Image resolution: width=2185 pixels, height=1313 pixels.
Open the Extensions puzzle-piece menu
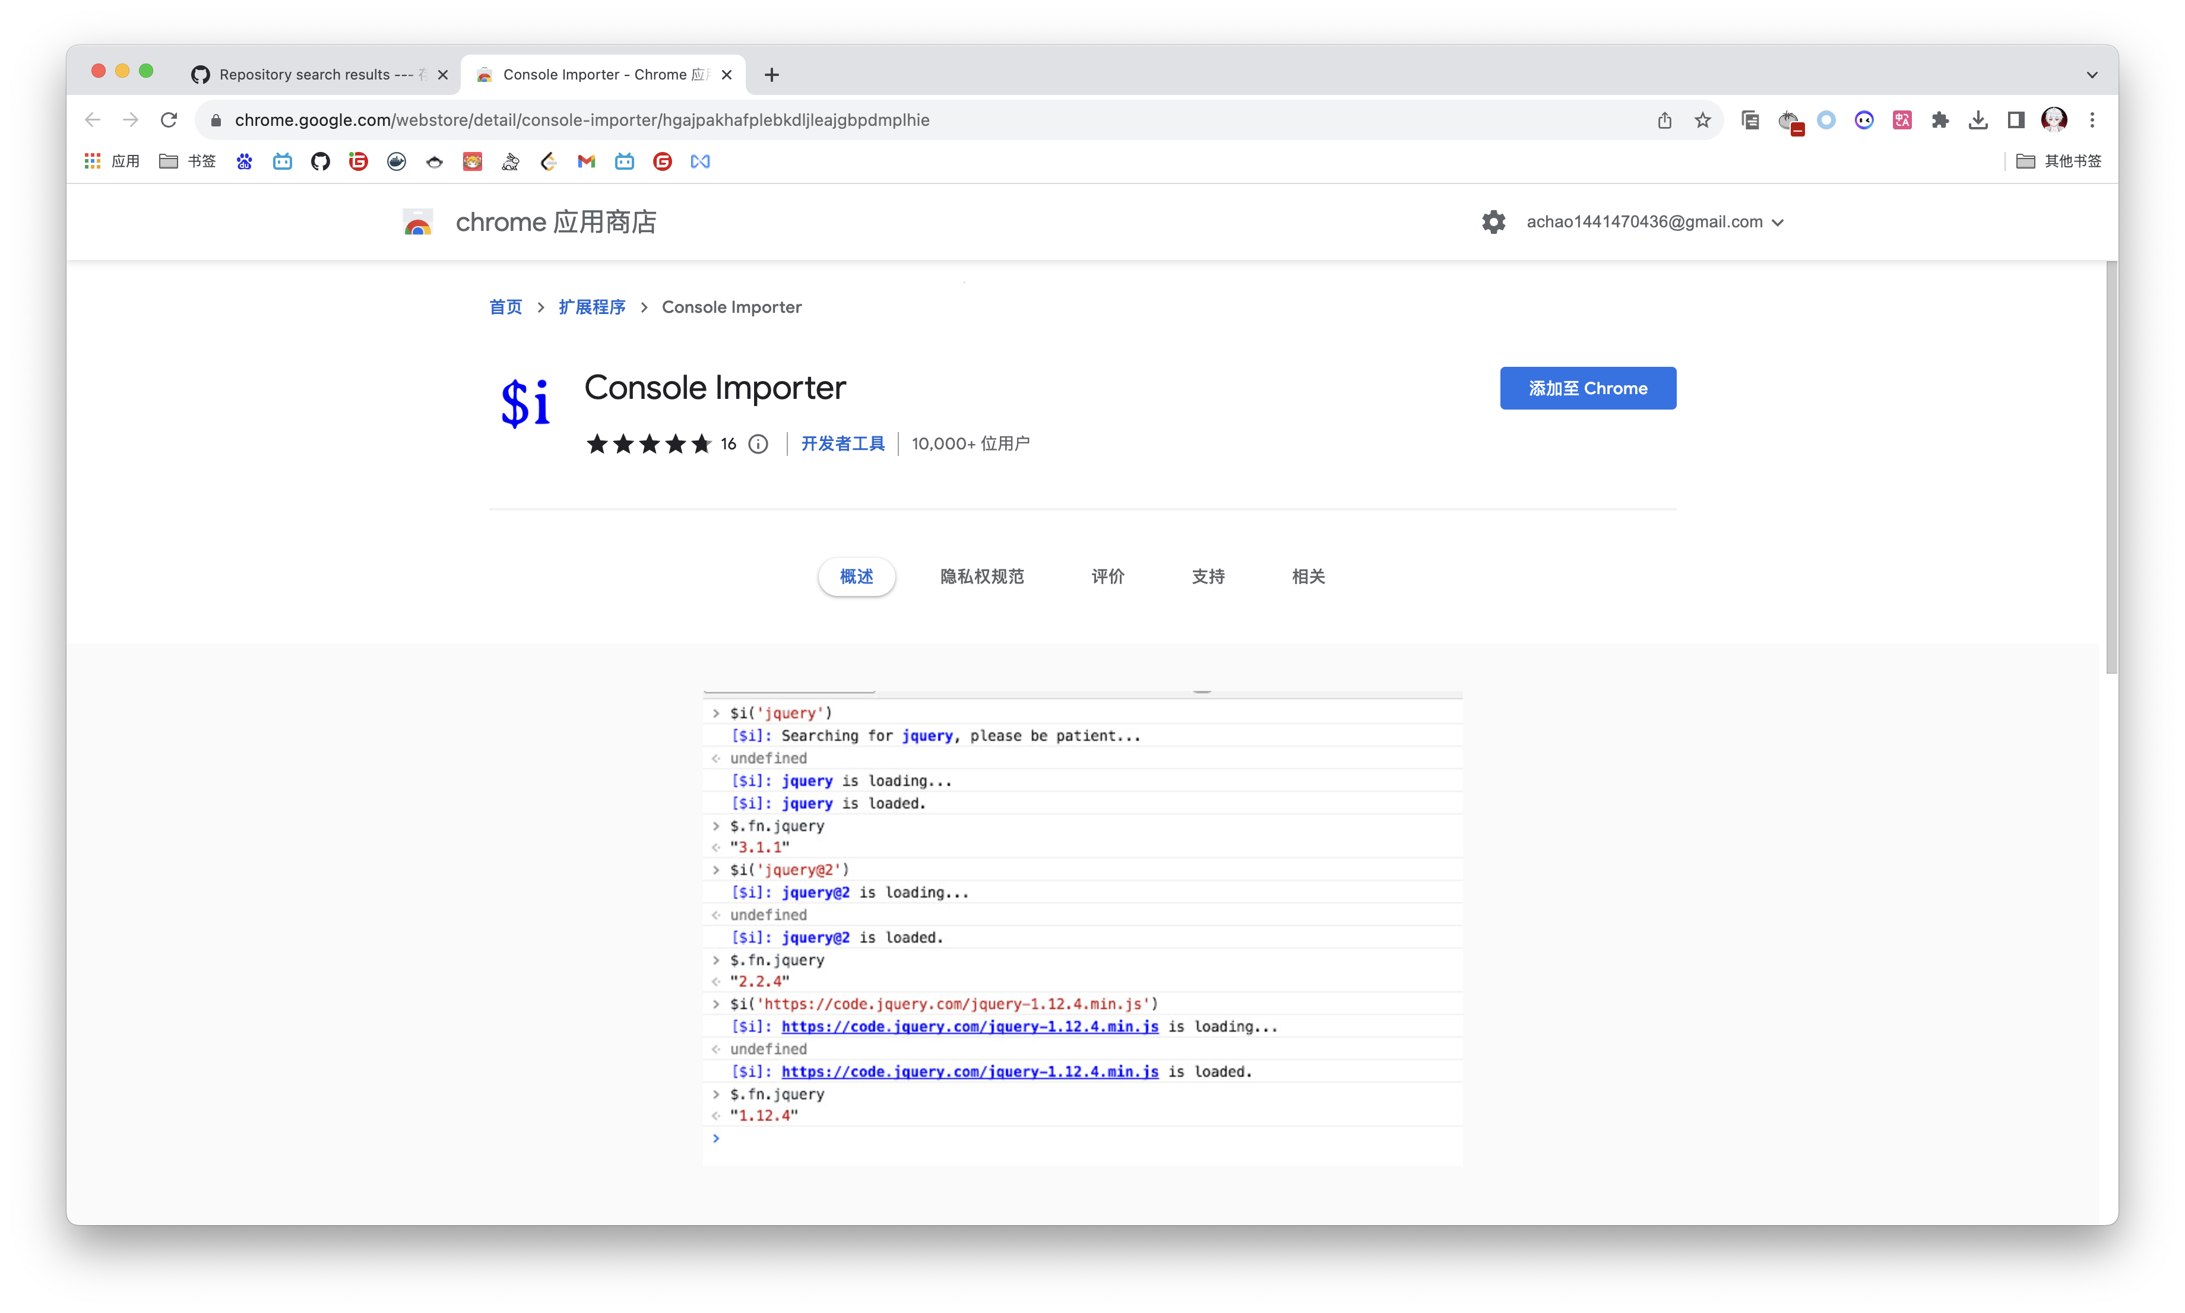(x=1940, y=120)
